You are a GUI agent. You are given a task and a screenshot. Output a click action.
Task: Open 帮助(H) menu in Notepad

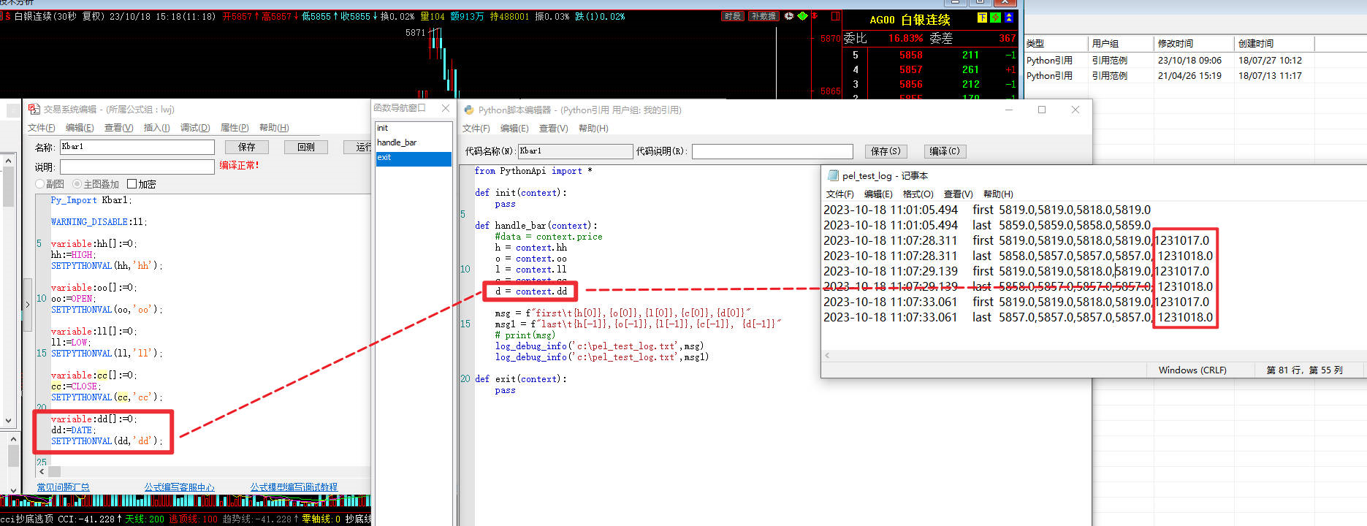click(x=998, y=194)
